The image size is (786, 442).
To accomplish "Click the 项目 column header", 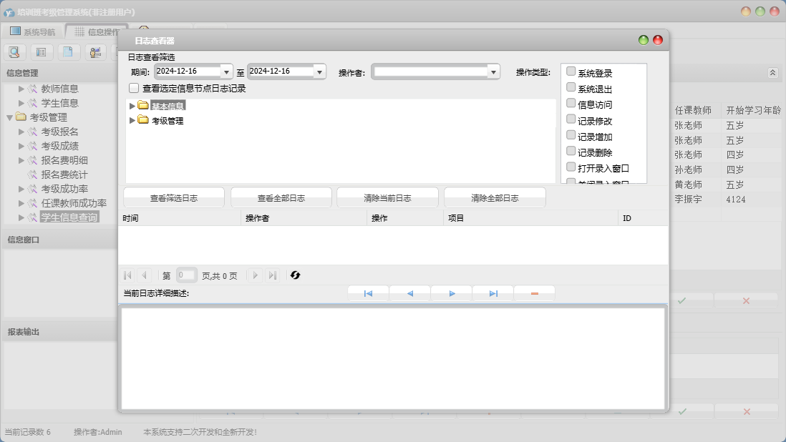I will pos(530,218).
